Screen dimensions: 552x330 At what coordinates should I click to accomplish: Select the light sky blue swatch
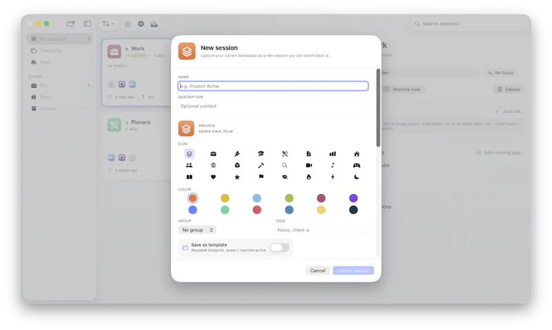point(257,198)
